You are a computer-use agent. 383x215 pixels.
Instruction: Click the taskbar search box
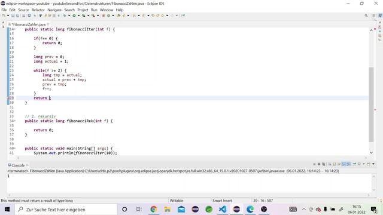click(65, 210)
